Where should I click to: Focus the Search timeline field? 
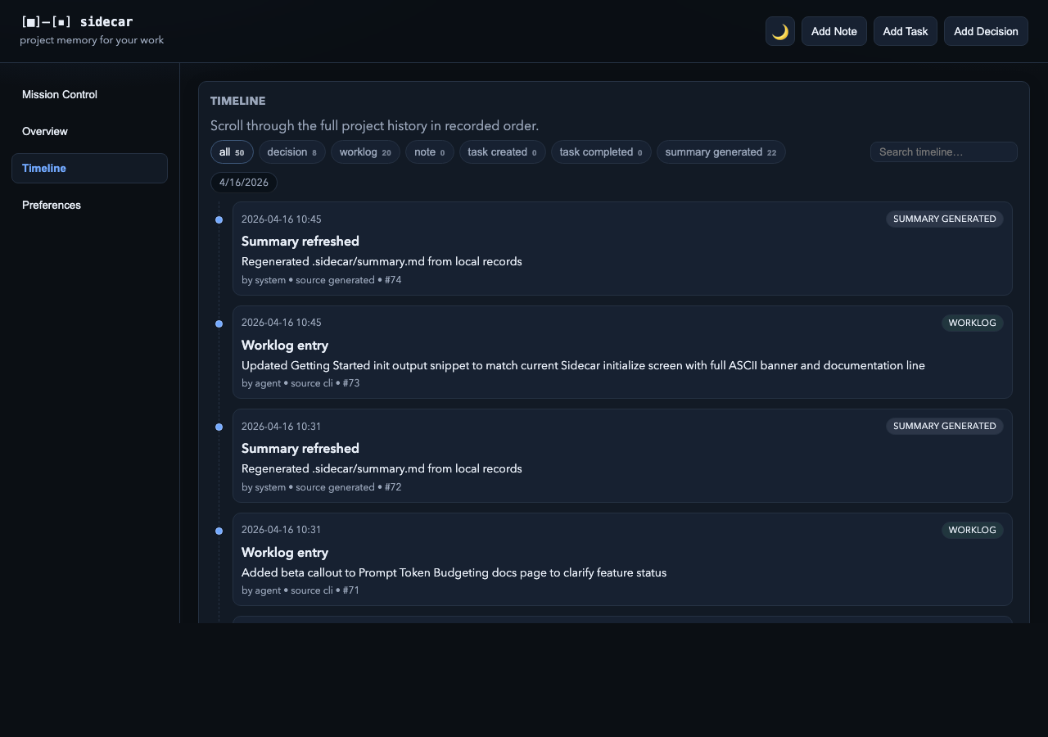[943, 152]
